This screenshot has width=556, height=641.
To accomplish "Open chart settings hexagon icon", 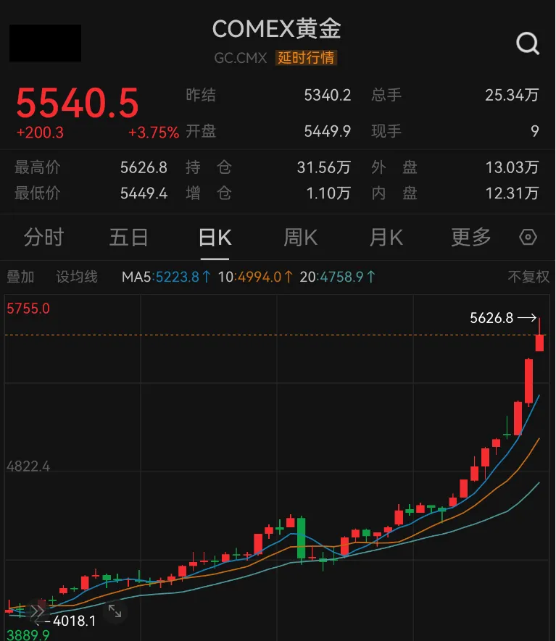I will coord(528,237).
